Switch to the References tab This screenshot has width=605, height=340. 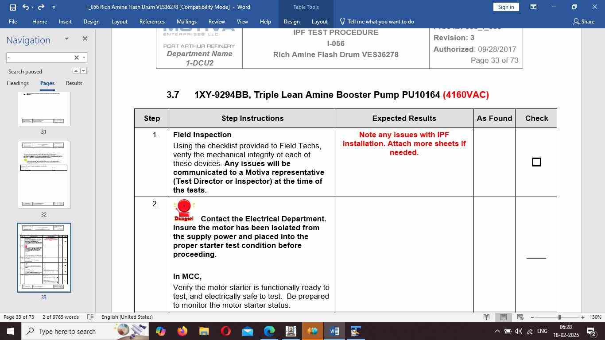152,21
